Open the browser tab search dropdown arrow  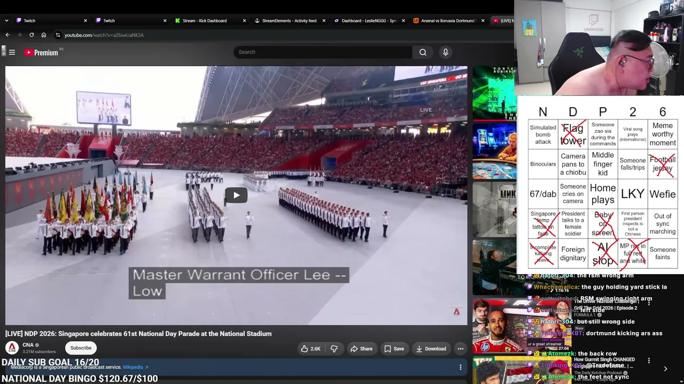(x=6, y=21)
